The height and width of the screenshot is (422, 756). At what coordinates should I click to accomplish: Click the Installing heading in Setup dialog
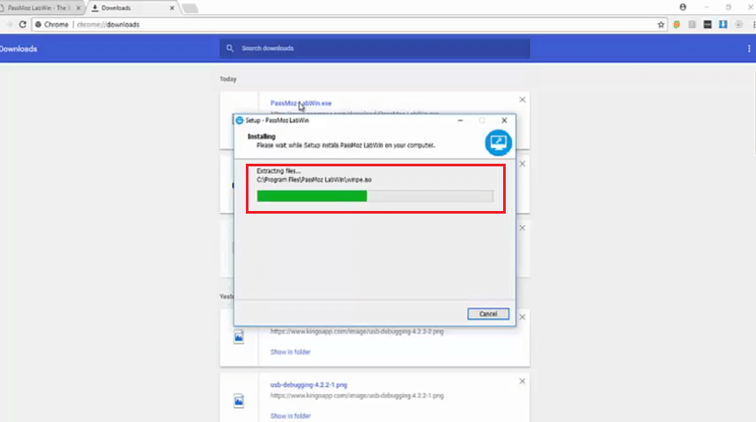[x=262, y=137]
